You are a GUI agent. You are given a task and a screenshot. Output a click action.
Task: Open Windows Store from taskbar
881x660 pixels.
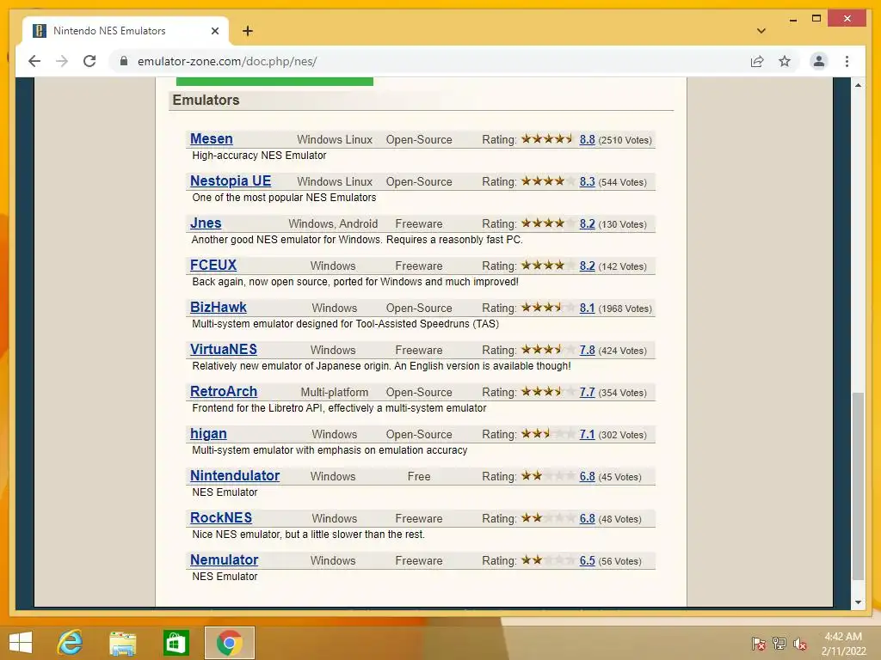point(176,643)
